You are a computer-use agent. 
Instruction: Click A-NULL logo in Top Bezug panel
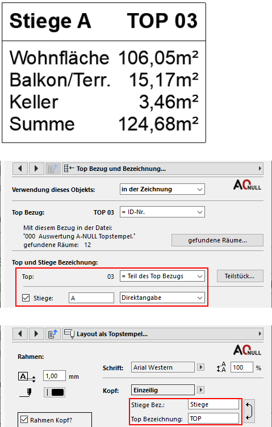coord(247,185)
